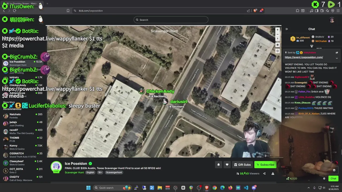Collapse the chat panel with arrow icon
This screenshot has height=192, width=342.
287,29
